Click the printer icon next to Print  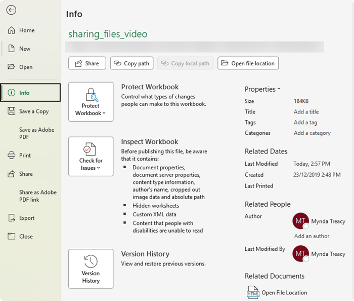click(11, 156)
